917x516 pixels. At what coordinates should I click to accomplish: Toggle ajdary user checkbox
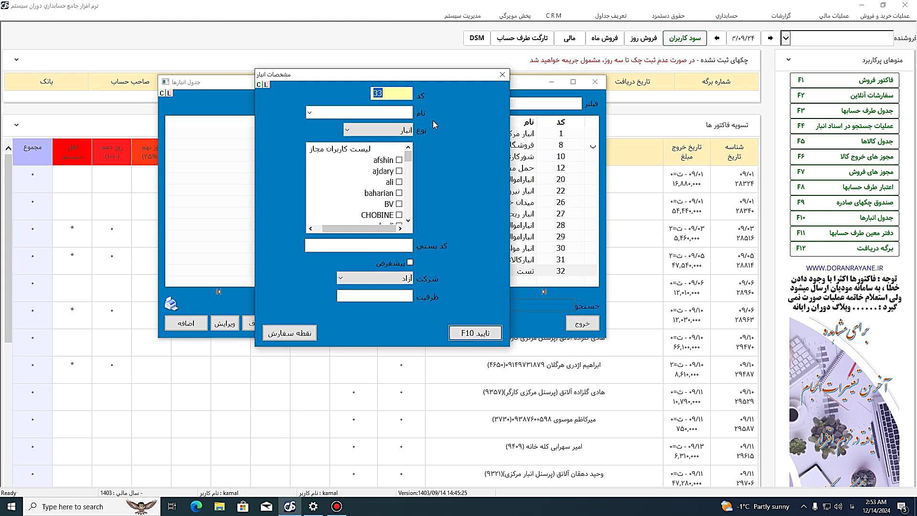click(399, 171)
